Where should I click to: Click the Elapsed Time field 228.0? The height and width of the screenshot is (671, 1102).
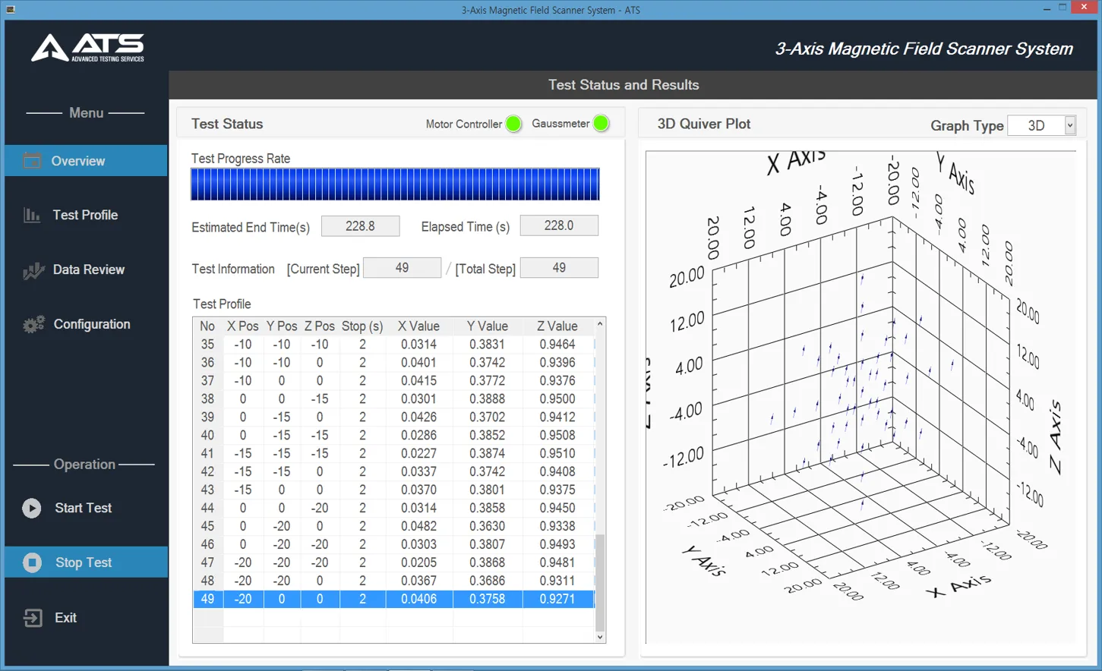(x=559, y=226)
